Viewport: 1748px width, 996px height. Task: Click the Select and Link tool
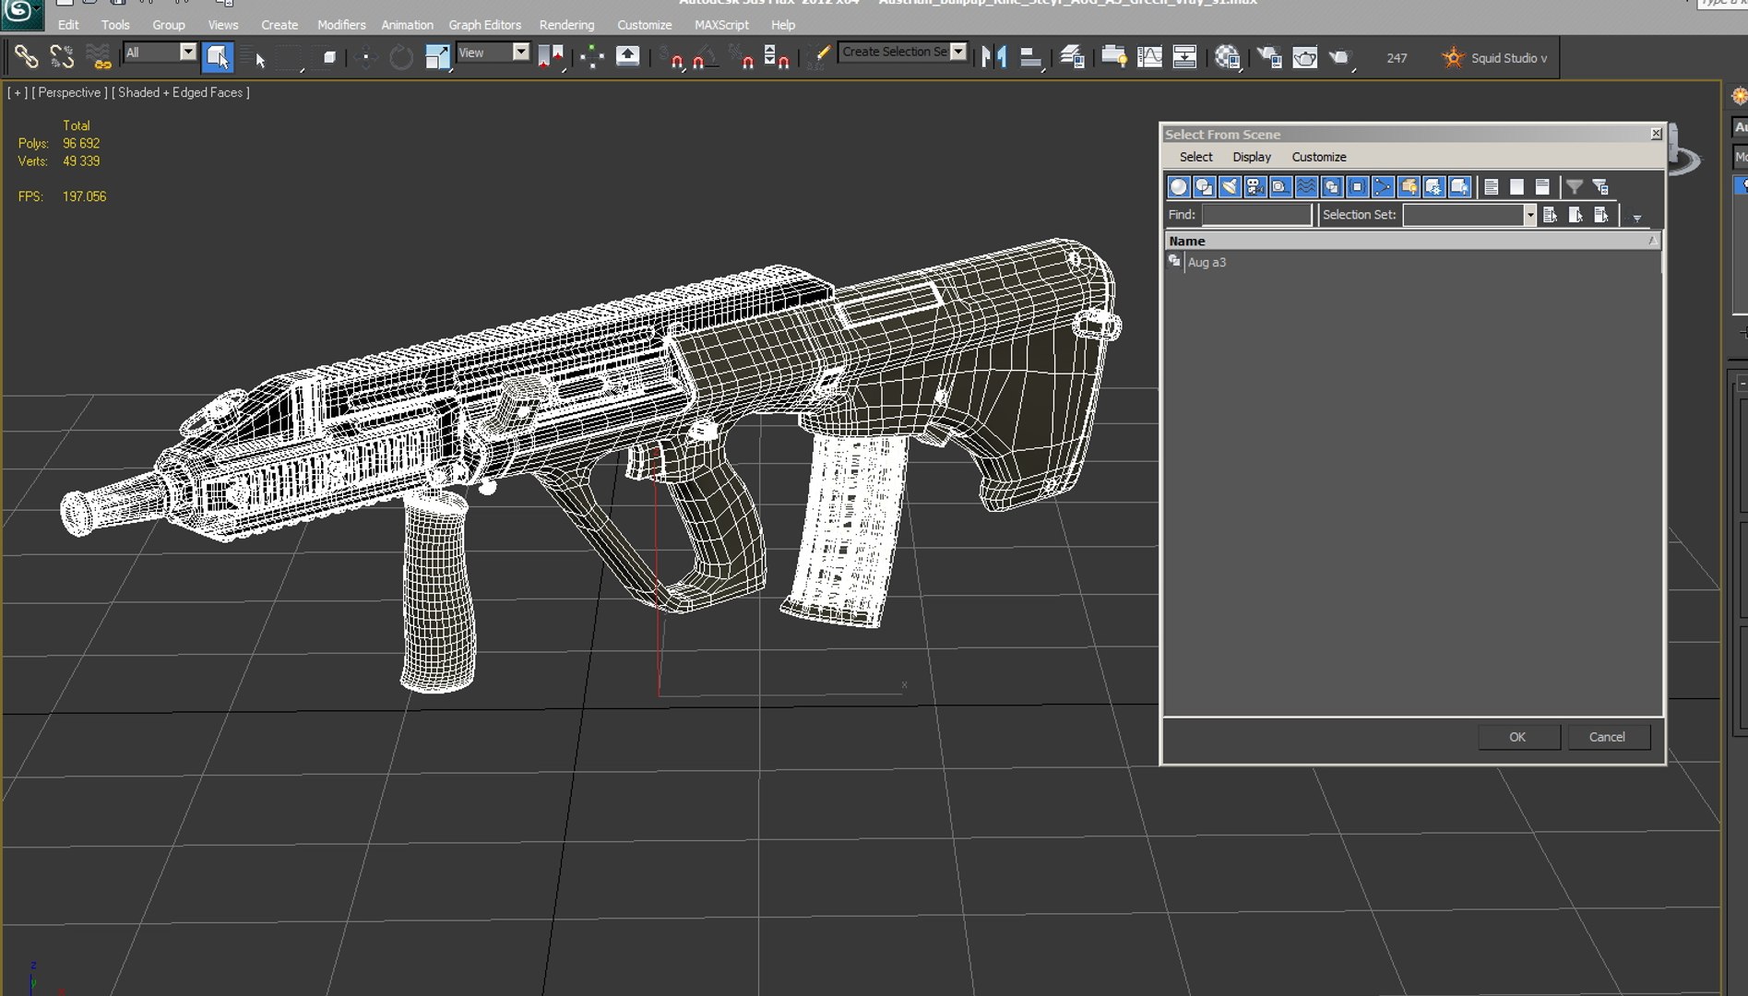[26, 57]
